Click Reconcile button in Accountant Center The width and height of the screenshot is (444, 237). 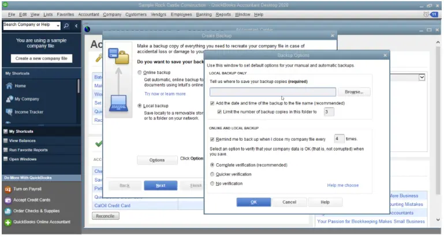[x=105, y=216]
